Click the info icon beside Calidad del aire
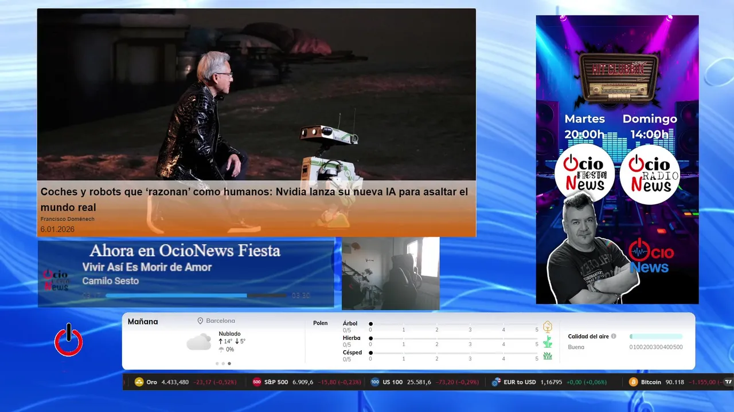This screenshot has width=734, height=412. click(614, 336)
